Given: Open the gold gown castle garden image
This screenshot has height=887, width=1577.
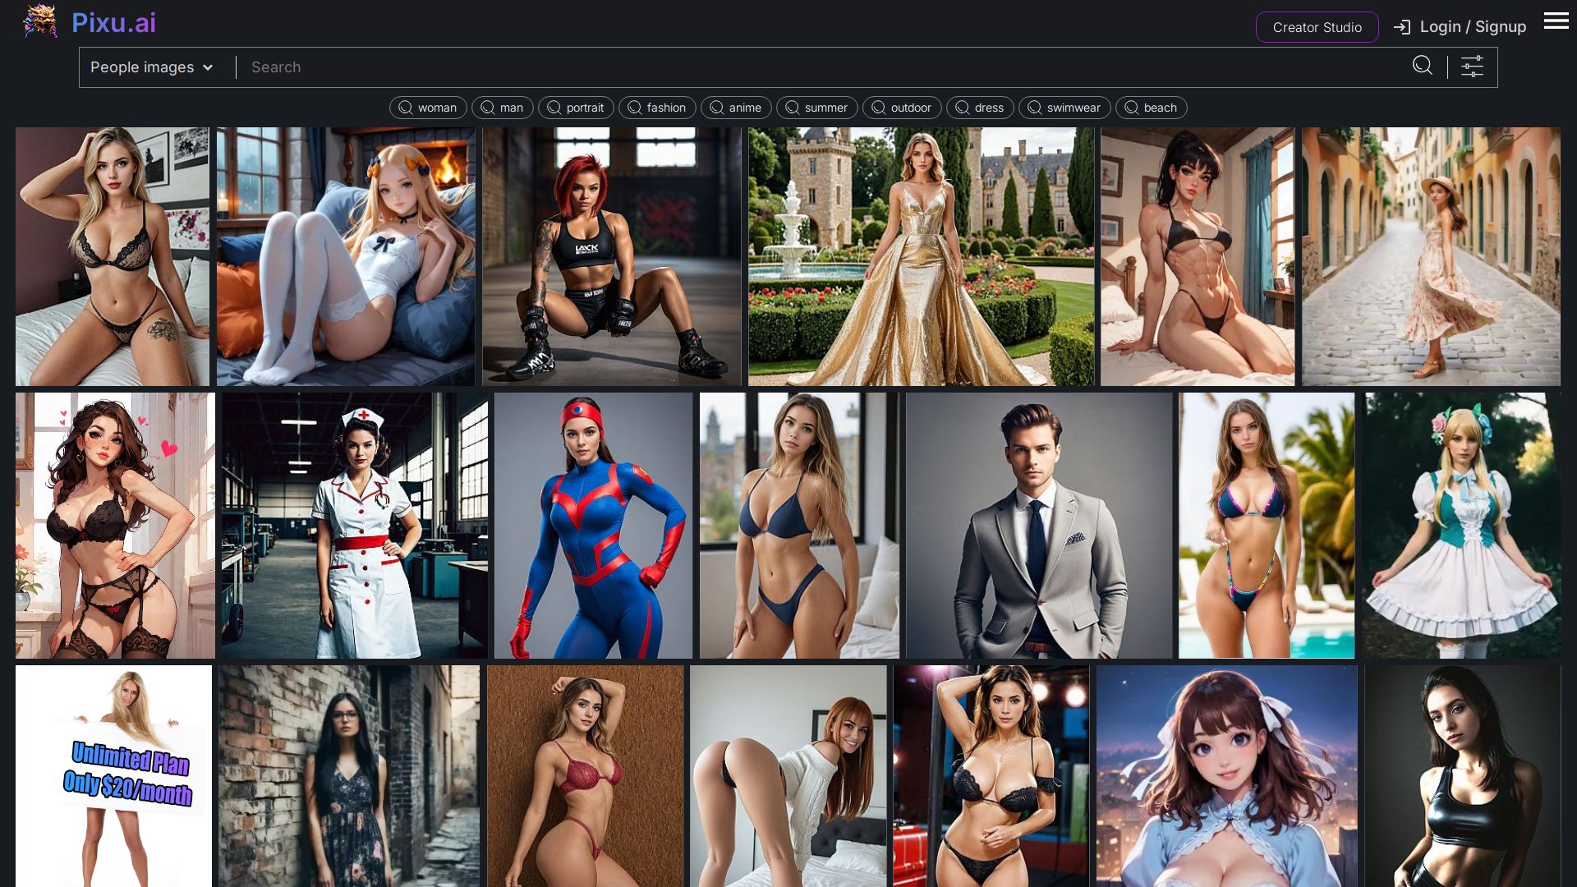Looking at the screenshot, I should pos(921,256).
